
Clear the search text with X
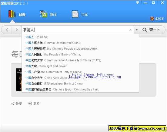[x=130, y=30]
